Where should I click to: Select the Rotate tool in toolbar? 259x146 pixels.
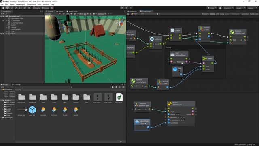[12, 8]
